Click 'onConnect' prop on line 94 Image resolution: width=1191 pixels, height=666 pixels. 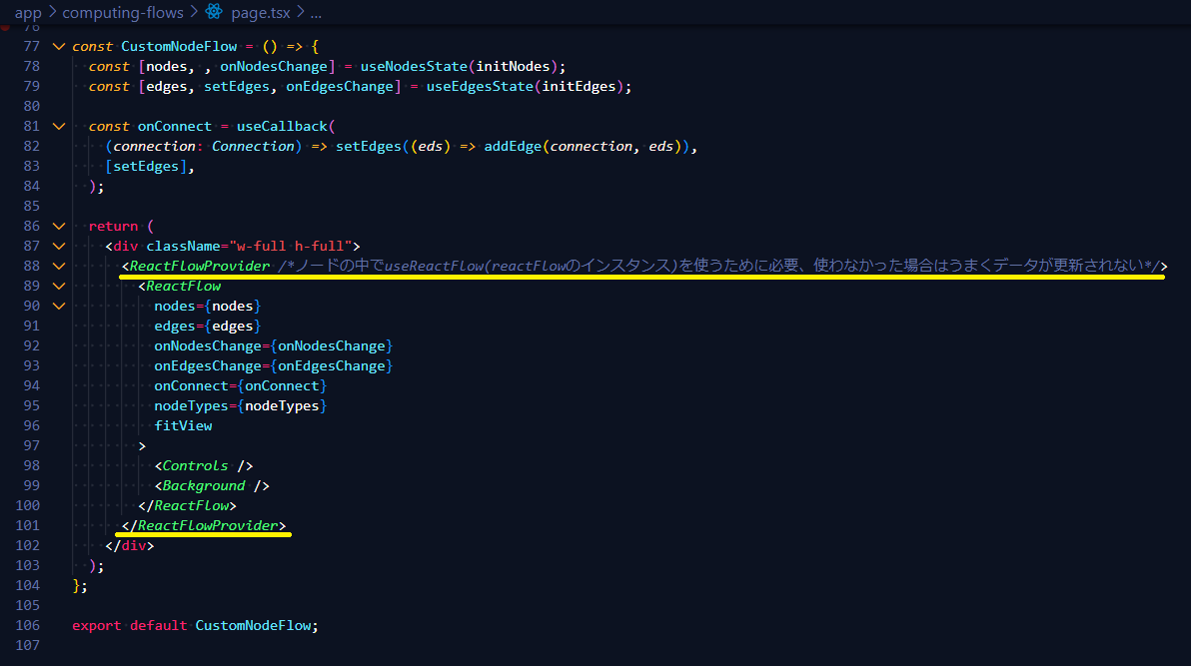pyautogui.click(x=191, y=385)
